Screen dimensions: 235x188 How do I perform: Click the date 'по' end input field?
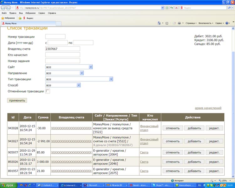[x=83, y=43]
